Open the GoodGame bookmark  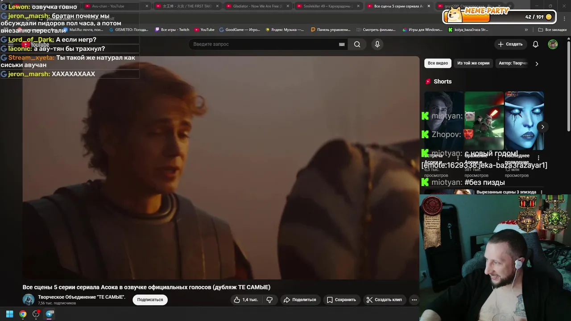point(240,30)
